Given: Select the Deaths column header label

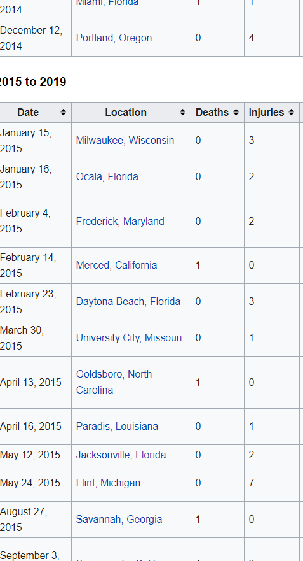Looking at the screenshot, I should tap(212, 112).
